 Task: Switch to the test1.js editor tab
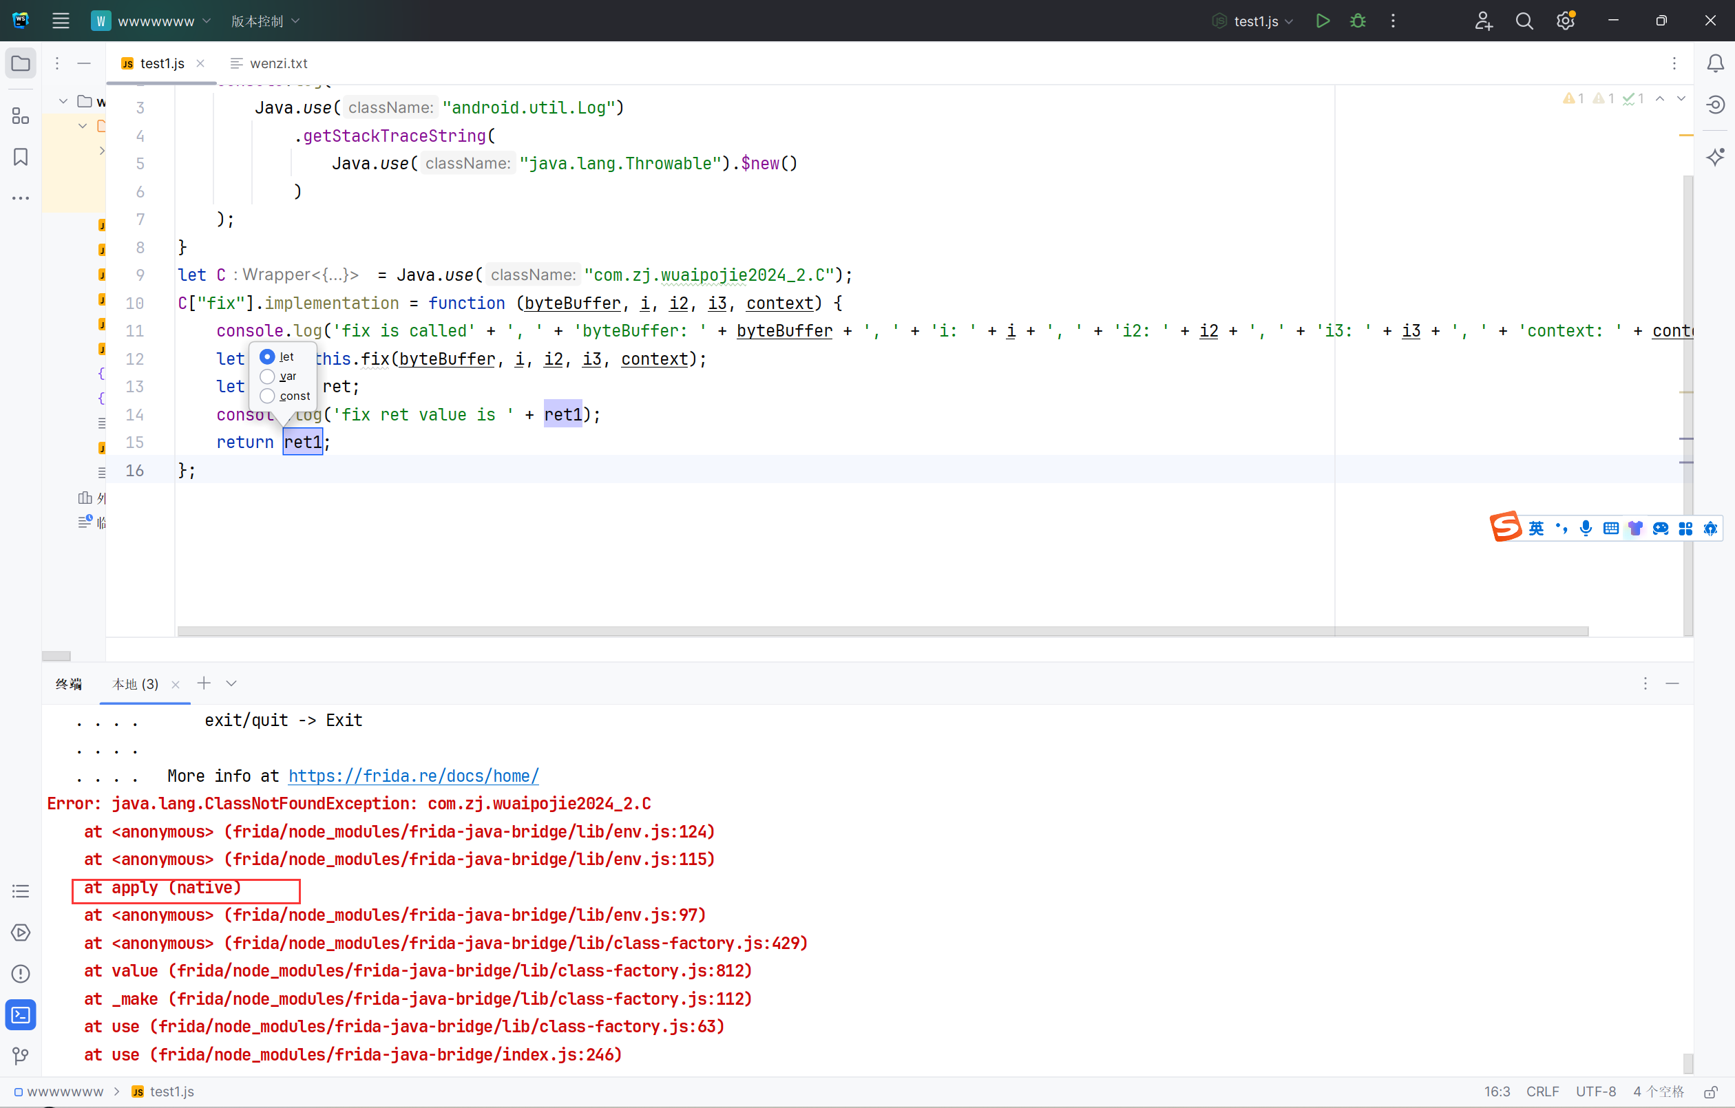click(x=161, y=63)
